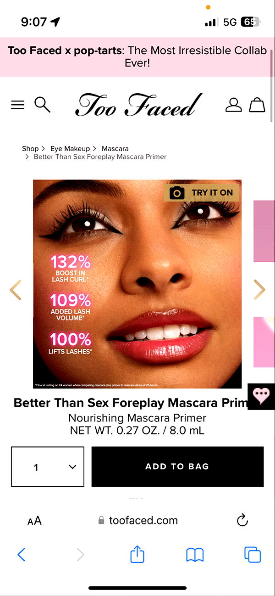275x596 pixels.
Task: Open the Eye Makeup breadcrumb link
Action: [70, 148]
